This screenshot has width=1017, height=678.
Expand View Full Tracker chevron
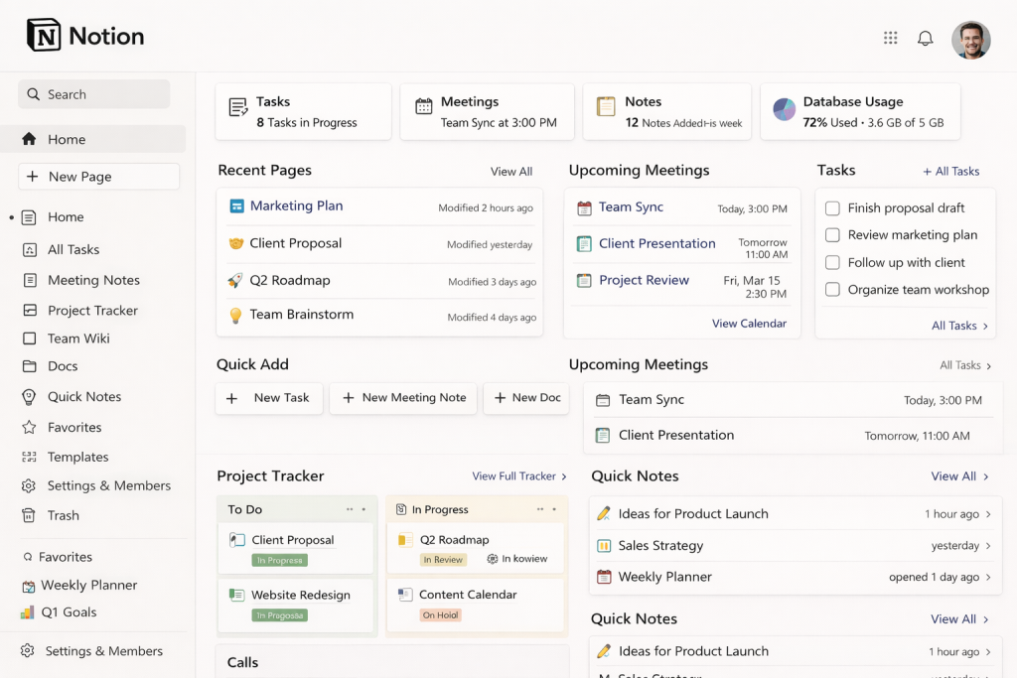[x=565, y=476]
